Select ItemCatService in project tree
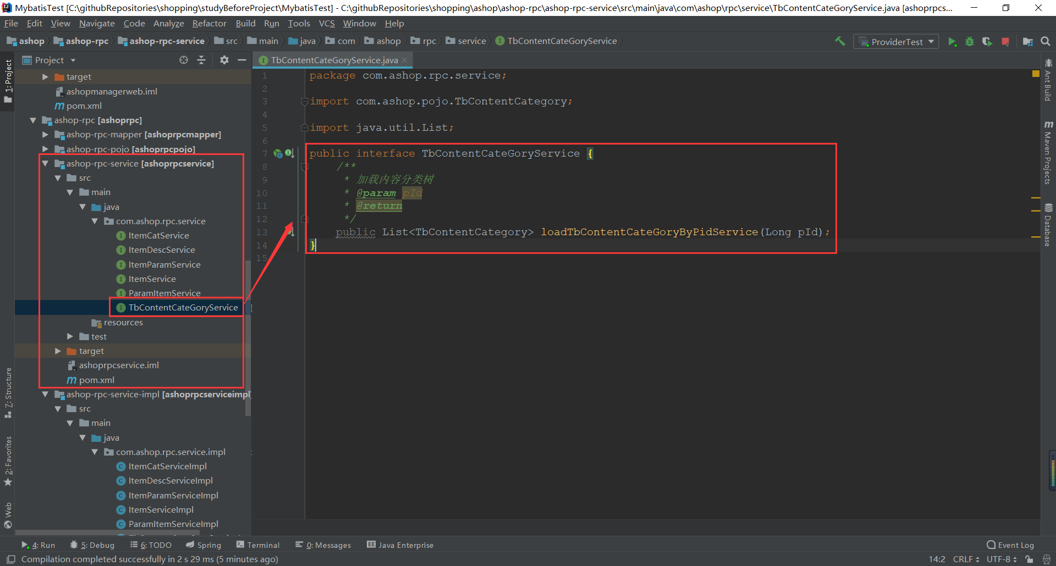 [x=158, y=236]
